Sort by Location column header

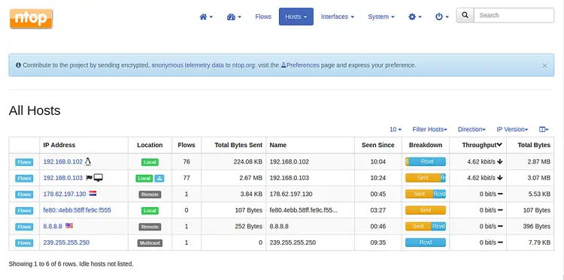(x=150, y=145)
